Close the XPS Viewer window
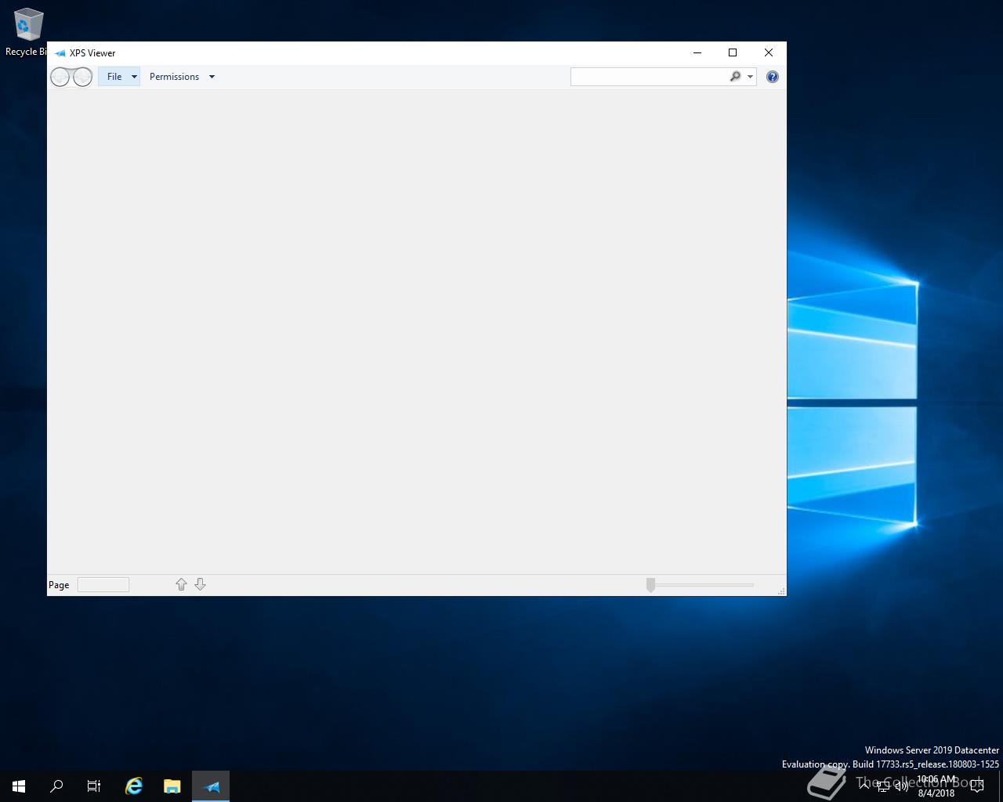The height and width of the screenshot is (802, 1003). (769, 53)
